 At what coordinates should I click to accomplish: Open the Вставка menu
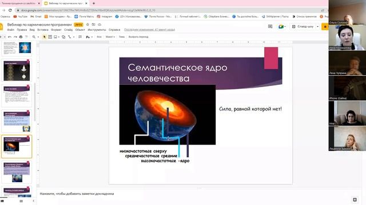pos(43,30)
